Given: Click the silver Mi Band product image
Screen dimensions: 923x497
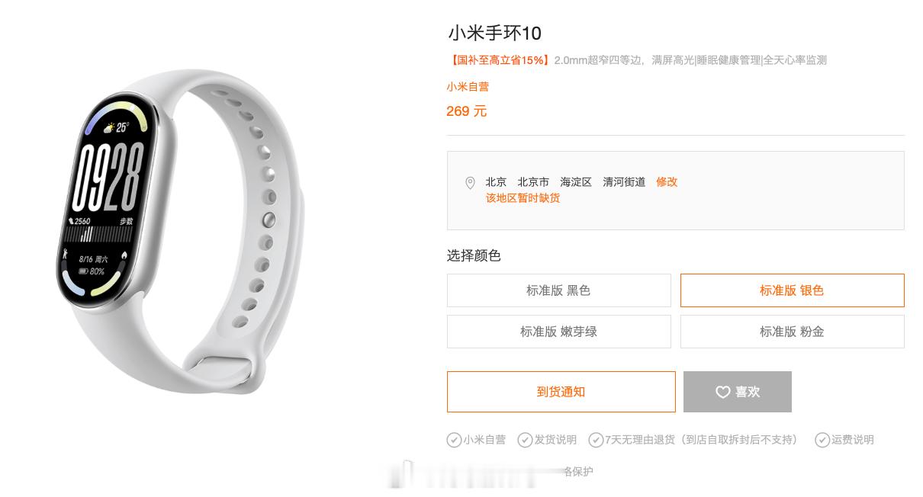Looking at the screenshot, I should click(x=180, y=232).
